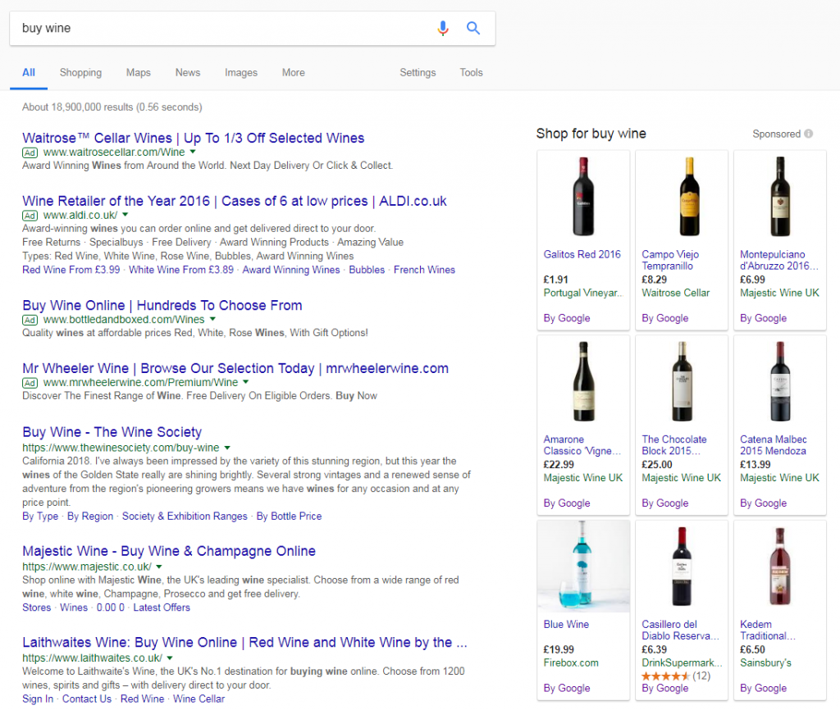This screenshot has height=710, width=840.
Task: Open the search Tools menu
Action: coord(471,73)
